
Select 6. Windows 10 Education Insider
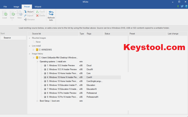[62, 85]
